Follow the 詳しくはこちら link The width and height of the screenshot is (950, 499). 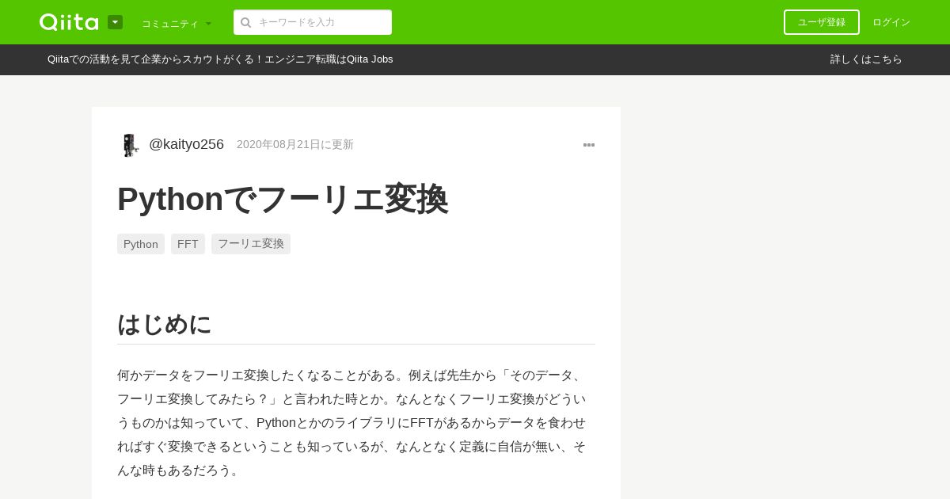coord(866,59)
